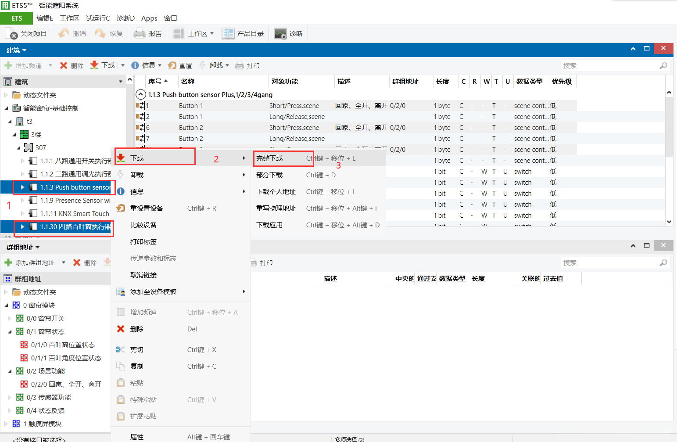Select group address 0/2/0 回家、全开、离开
Viewport: 677px width, 442px height.
pyautogui.click(x=66, y=384)
